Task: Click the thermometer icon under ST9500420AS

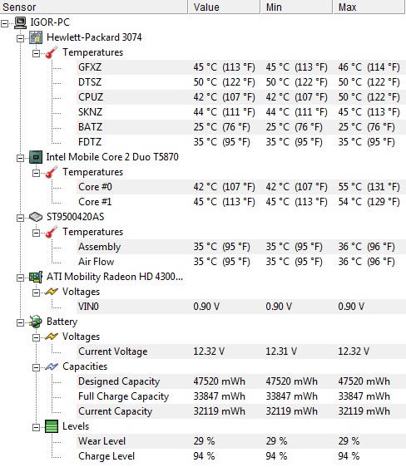Action: [52, 232]
